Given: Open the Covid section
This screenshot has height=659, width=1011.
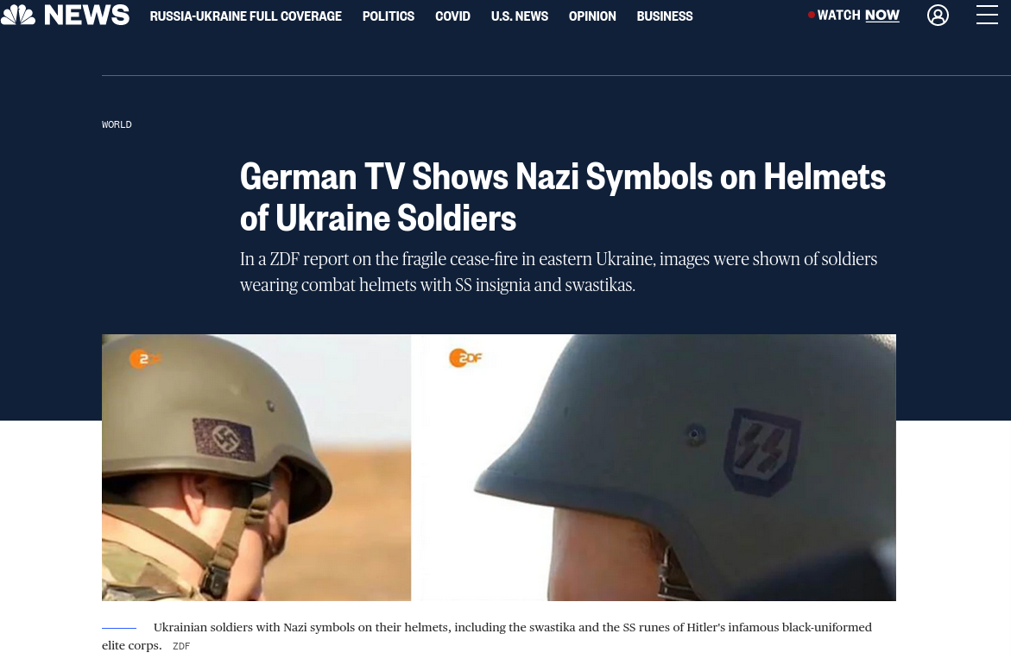Looking at the screenshot, I should click(452, 16).
